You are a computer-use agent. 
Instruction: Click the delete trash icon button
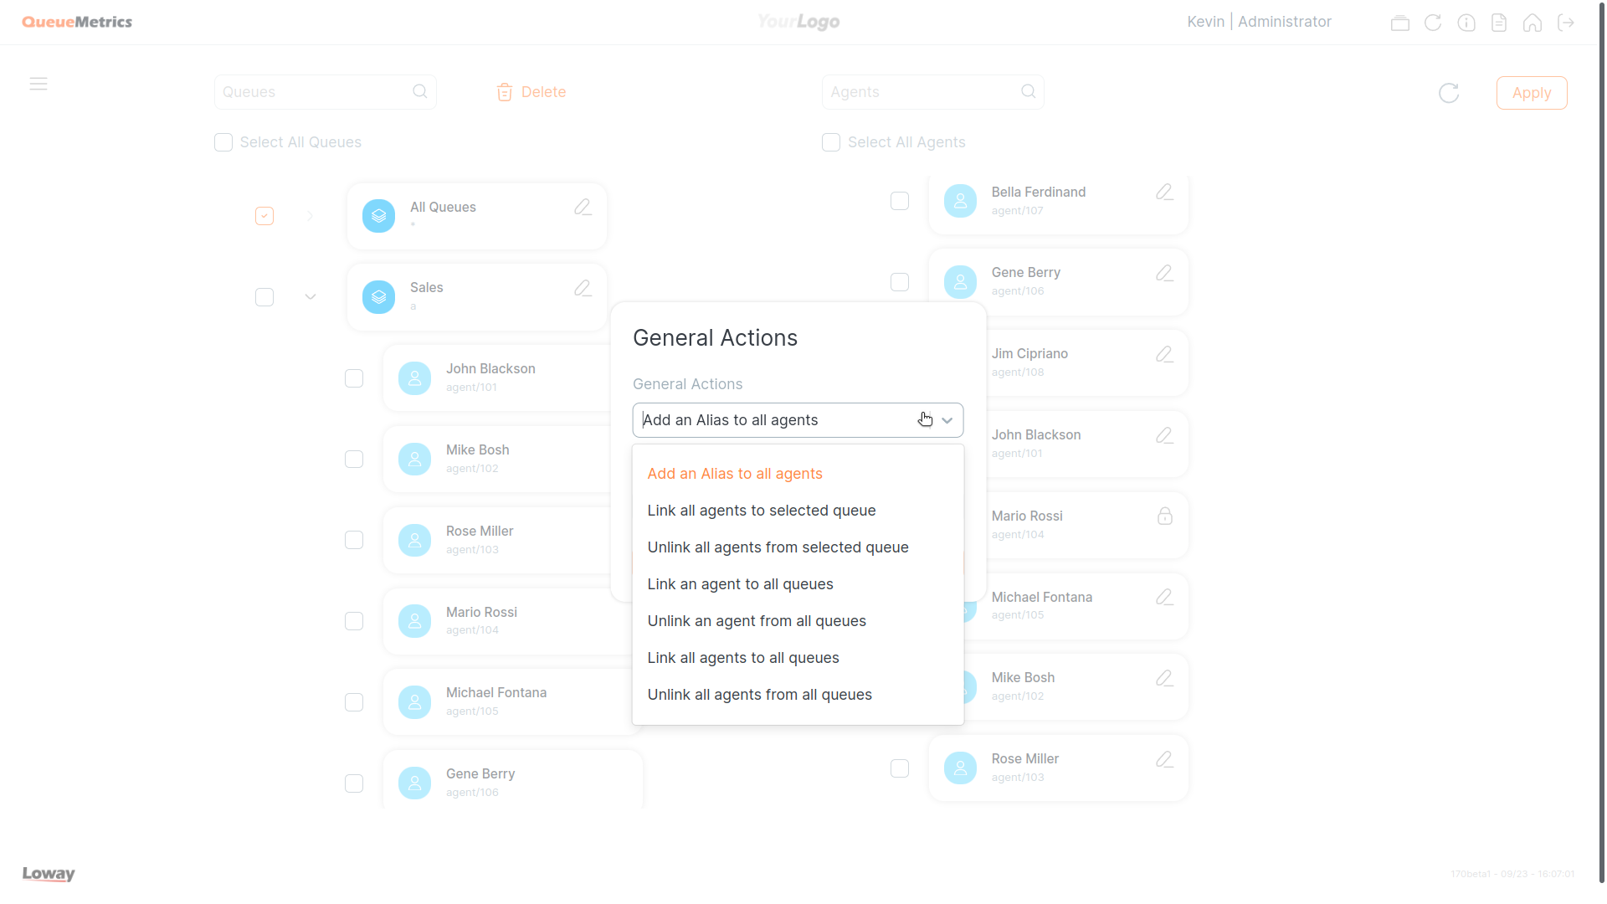coord(505,91)
